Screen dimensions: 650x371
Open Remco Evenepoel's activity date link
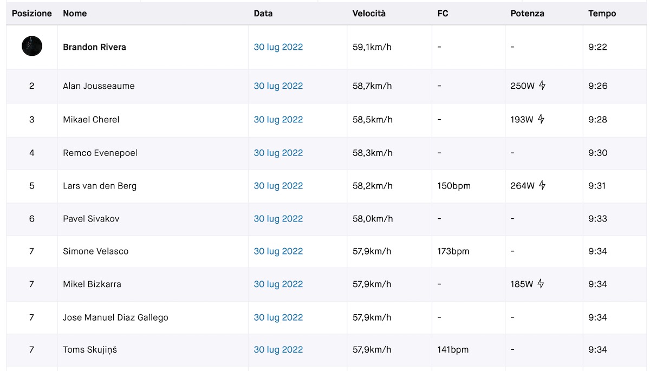pos(278,153)
